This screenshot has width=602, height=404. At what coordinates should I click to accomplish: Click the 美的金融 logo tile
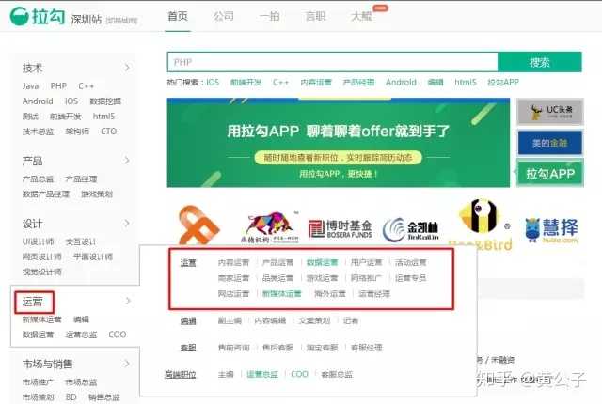tap(549, 143)
